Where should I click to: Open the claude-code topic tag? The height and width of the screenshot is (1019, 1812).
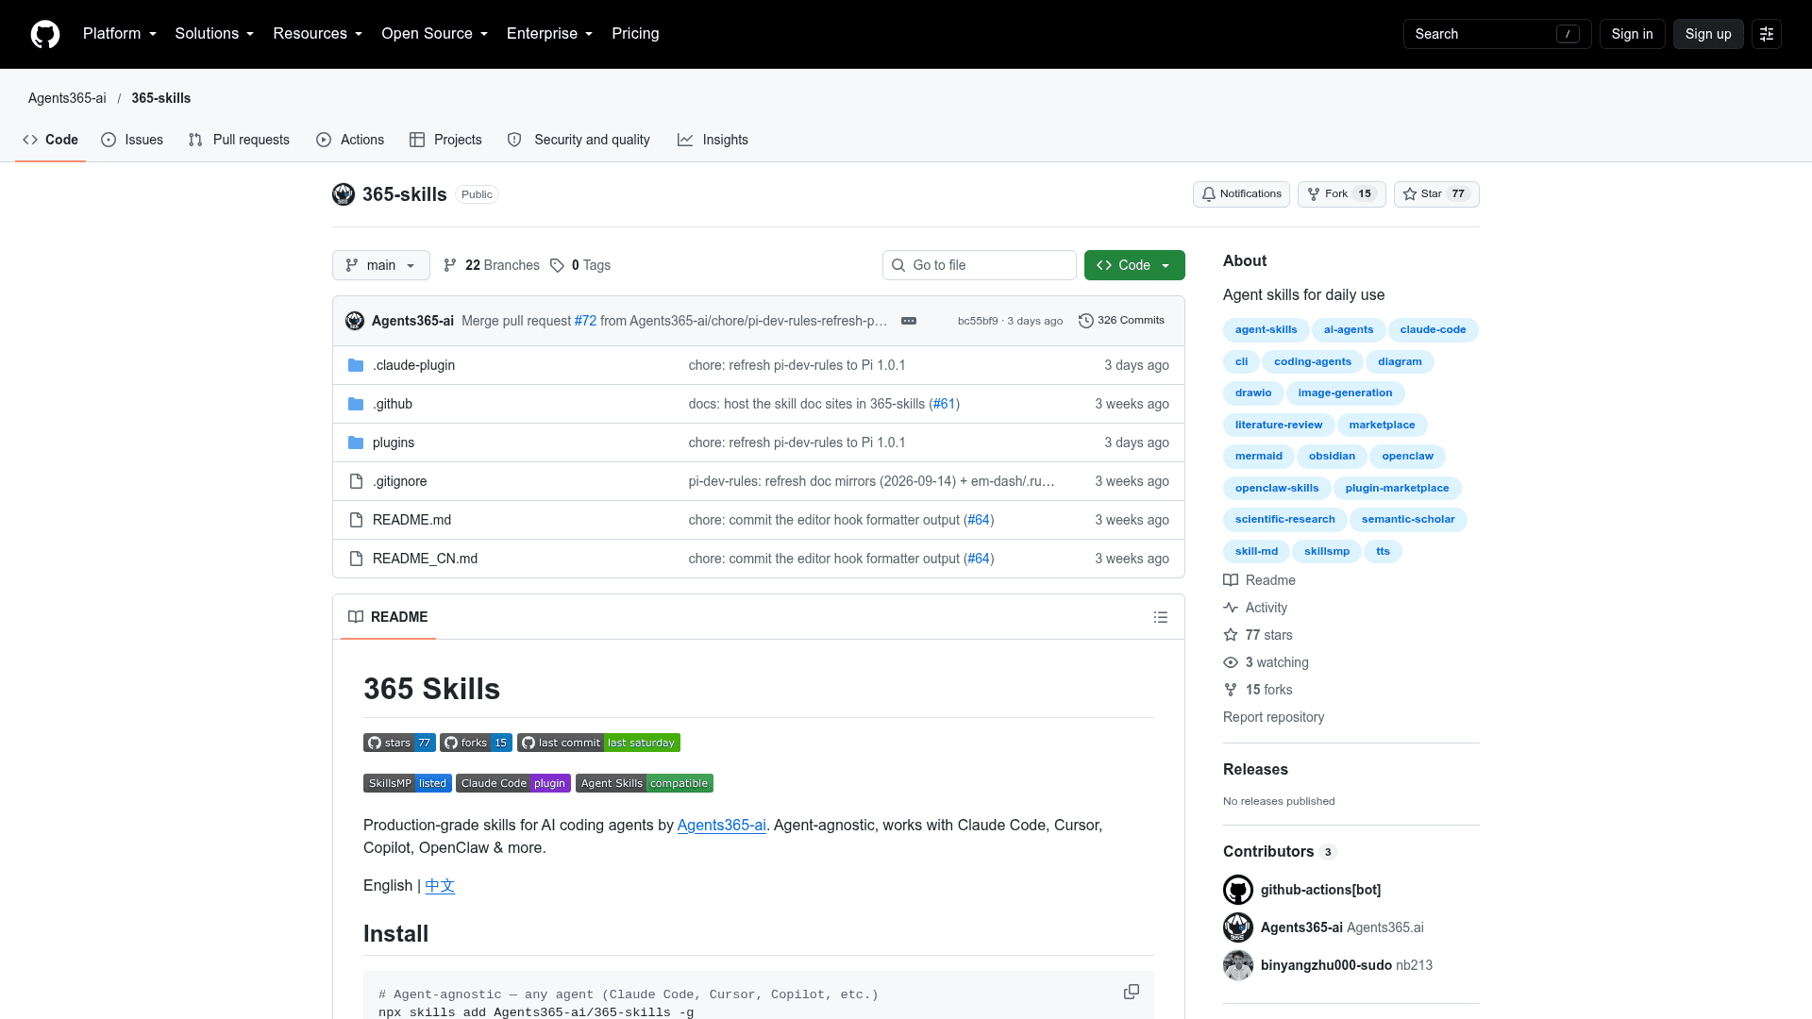tap(1433, 330)
